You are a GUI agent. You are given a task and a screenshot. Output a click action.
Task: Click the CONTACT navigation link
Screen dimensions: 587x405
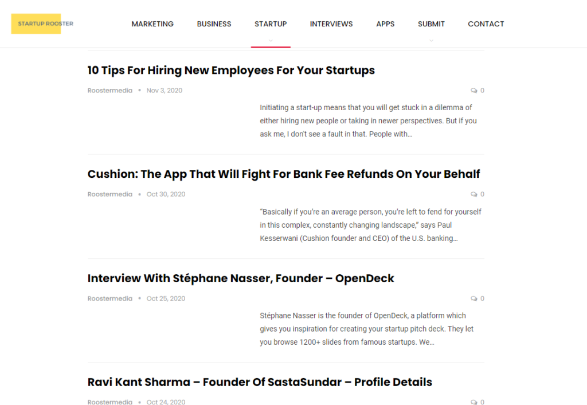point(486,24)
